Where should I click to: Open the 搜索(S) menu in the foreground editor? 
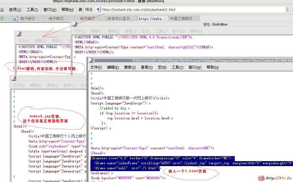(x=130, y=67)
